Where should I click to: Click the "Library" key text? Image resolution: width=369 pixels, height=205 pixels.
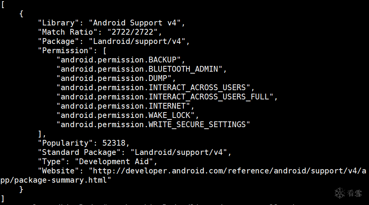pyautogui.click(x=58, y=23)
